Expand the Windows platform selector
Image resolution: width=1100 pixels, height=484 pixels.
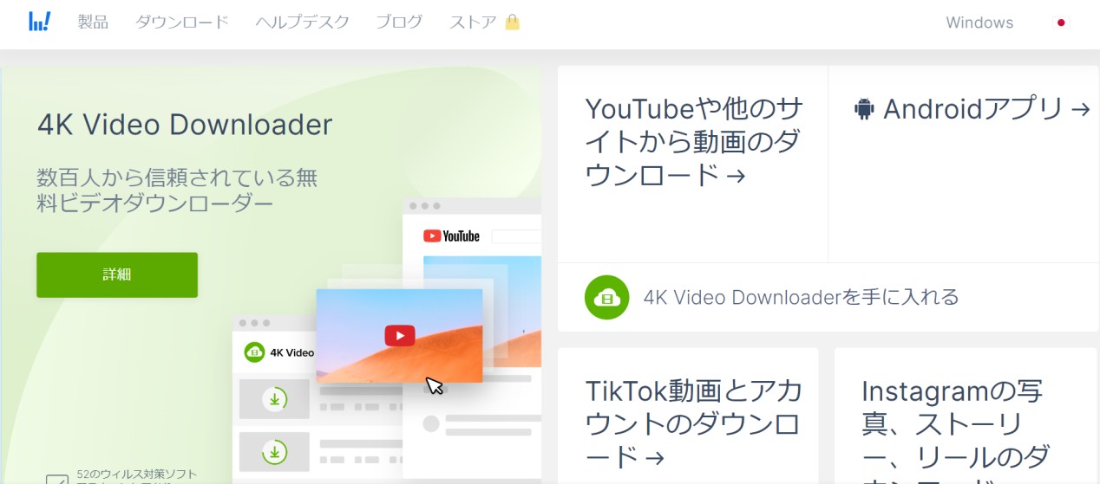[x=979, y=23]
